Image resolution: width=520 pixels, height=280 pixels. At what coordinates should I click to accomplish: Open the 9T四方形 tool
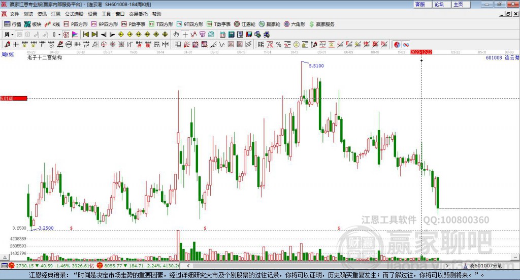tap(190, 24)
